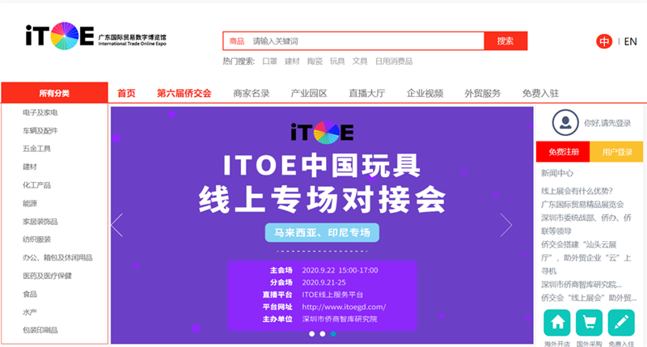Viewport: 647px width, 347px height.
Task: Read news 广东国际贸易精品展览会
Action: (x=582, y=205)
